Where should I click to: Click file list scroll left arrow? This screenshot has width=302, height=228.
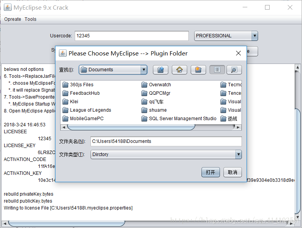pyautogui.click(x=64, y=127)
